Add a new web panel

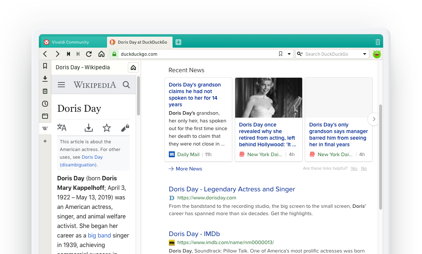(x=45, y=141)
